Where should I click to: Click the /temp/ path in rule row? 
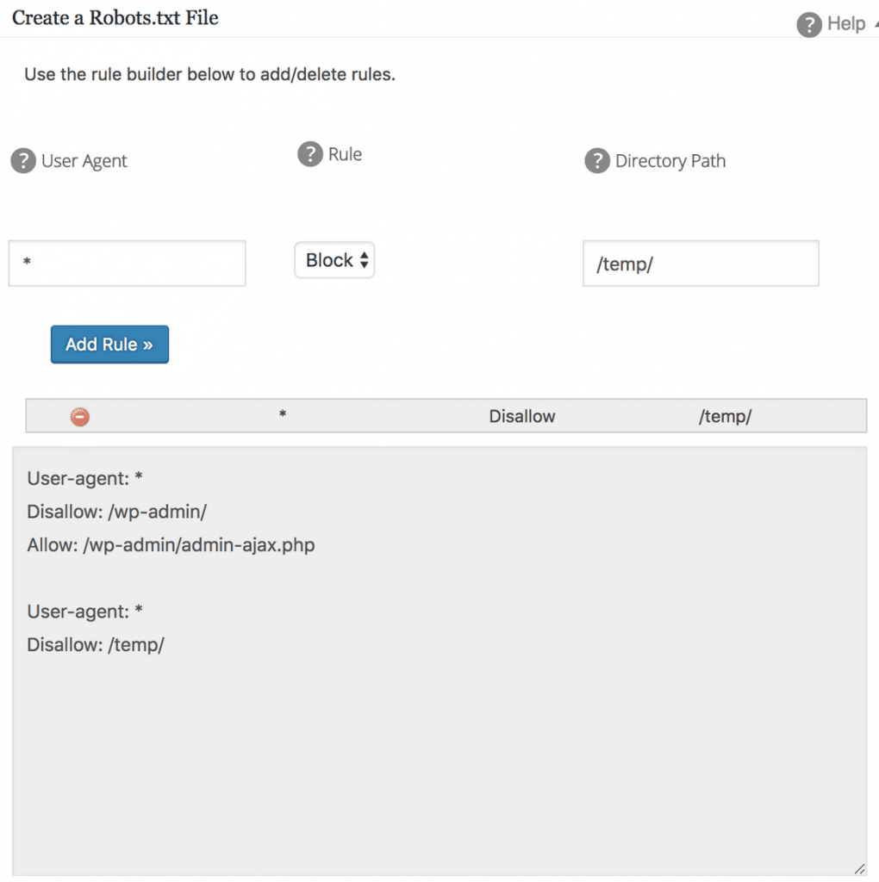pos(725,416)
